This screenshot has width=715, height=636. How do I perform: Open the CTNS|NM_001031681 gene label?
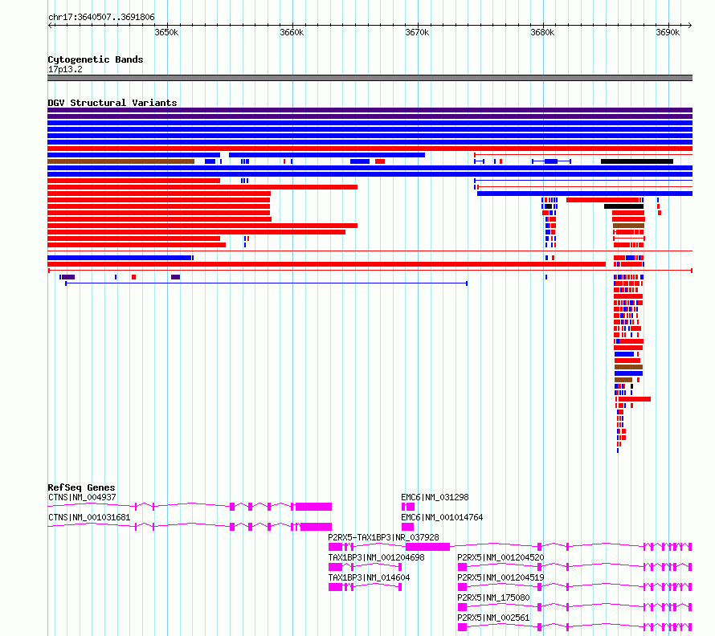(89, 517)
